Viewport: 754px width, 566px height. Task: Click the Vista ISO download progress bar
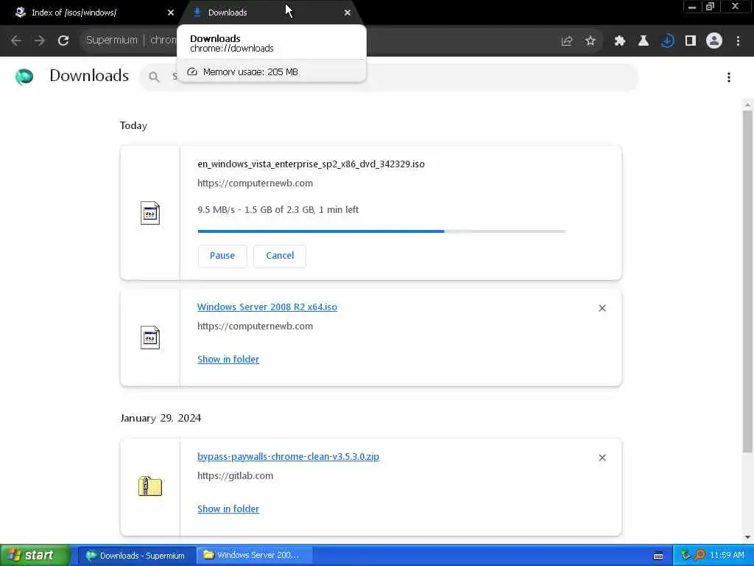point(382,231)
